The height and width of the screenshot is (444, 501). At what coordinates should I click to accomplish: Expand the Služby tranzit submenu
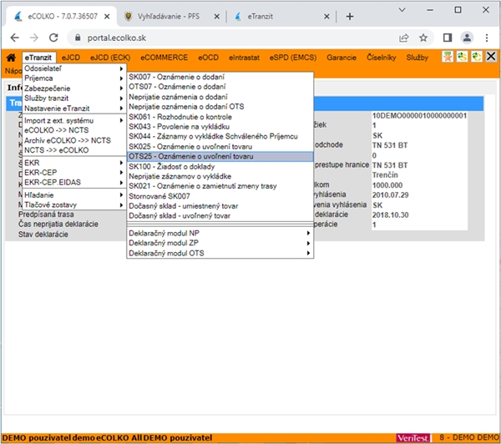[74, 98]
